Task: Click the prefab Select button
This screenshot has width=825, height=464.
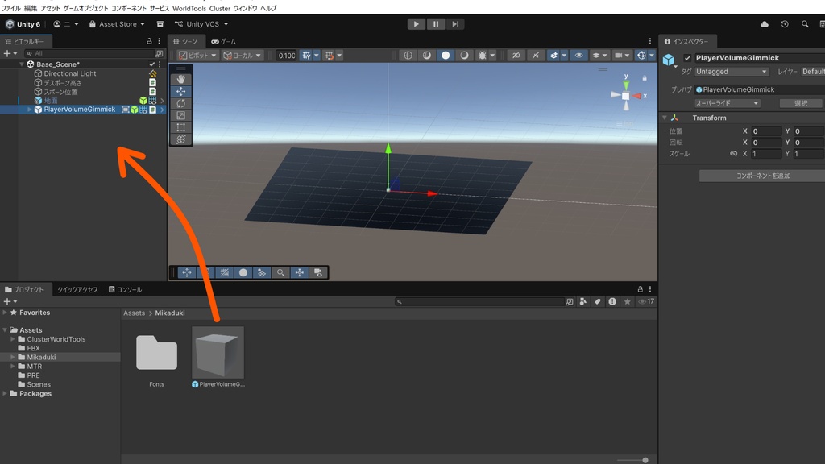Action: (801, 103)
